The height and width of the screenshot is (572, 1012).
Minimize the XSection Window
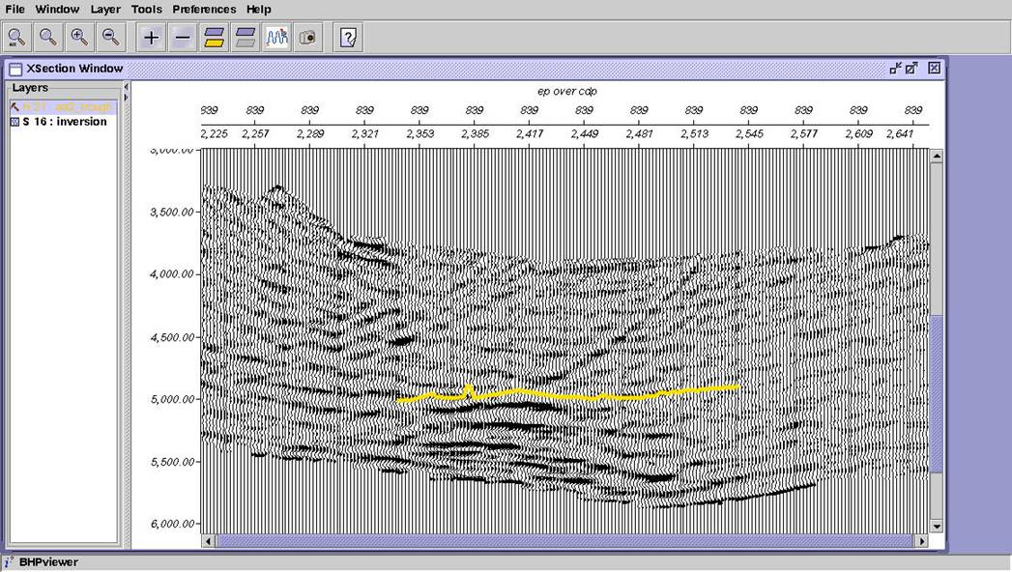pos(895,69)
